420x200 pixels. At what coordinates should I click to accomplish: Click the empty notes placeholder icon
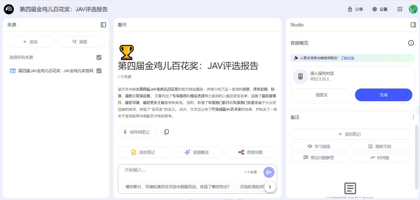(350, 189)
